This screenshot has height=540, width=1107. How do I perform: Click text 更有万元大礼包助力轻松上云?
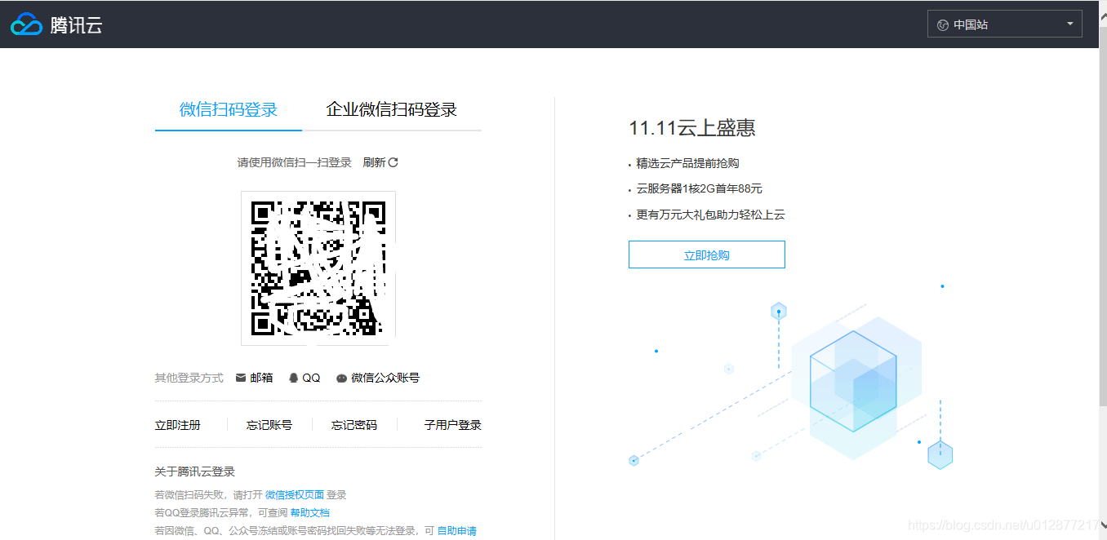(711, 215)
